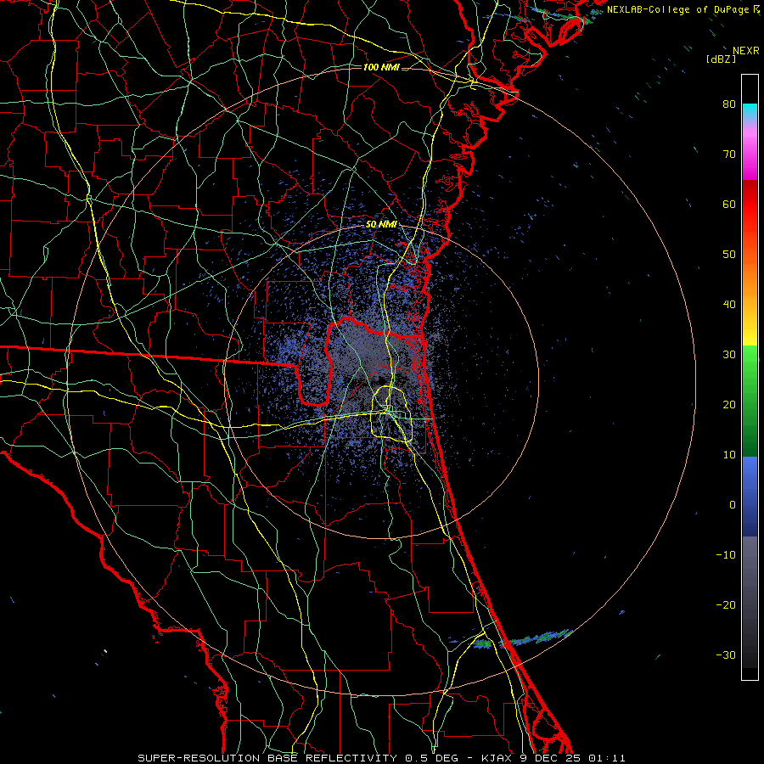Select the "[dBZ]" units label
764x764 pixels.
(721, 59)
